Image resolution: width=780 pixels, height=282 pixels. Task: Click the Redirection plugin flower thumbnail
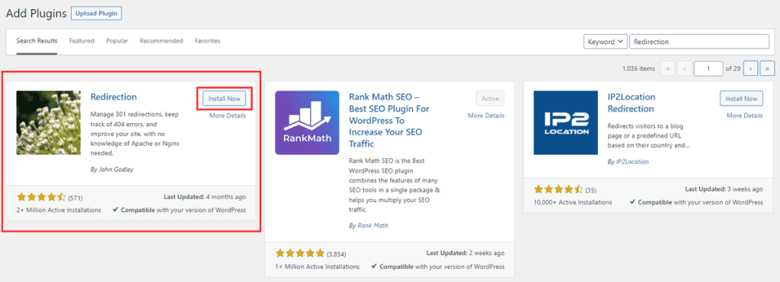[x=48, y=122]
